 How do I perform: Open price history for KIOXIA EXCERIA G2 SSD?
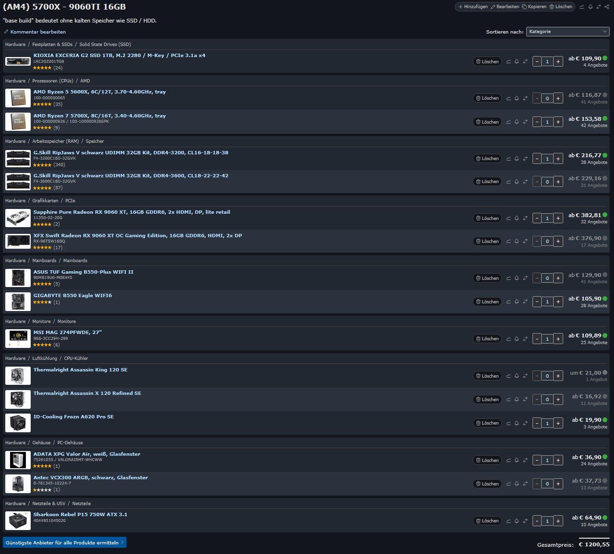tap(509, 62)
